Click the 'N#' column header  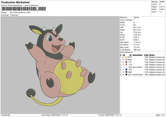(x=124, y=55)
